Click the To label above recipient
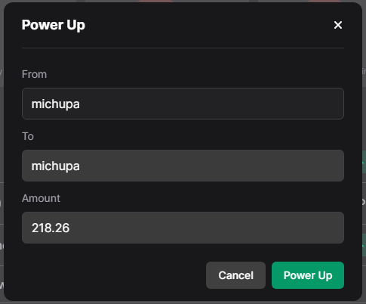This screenshot has width=366, height=304. [28, 136]
